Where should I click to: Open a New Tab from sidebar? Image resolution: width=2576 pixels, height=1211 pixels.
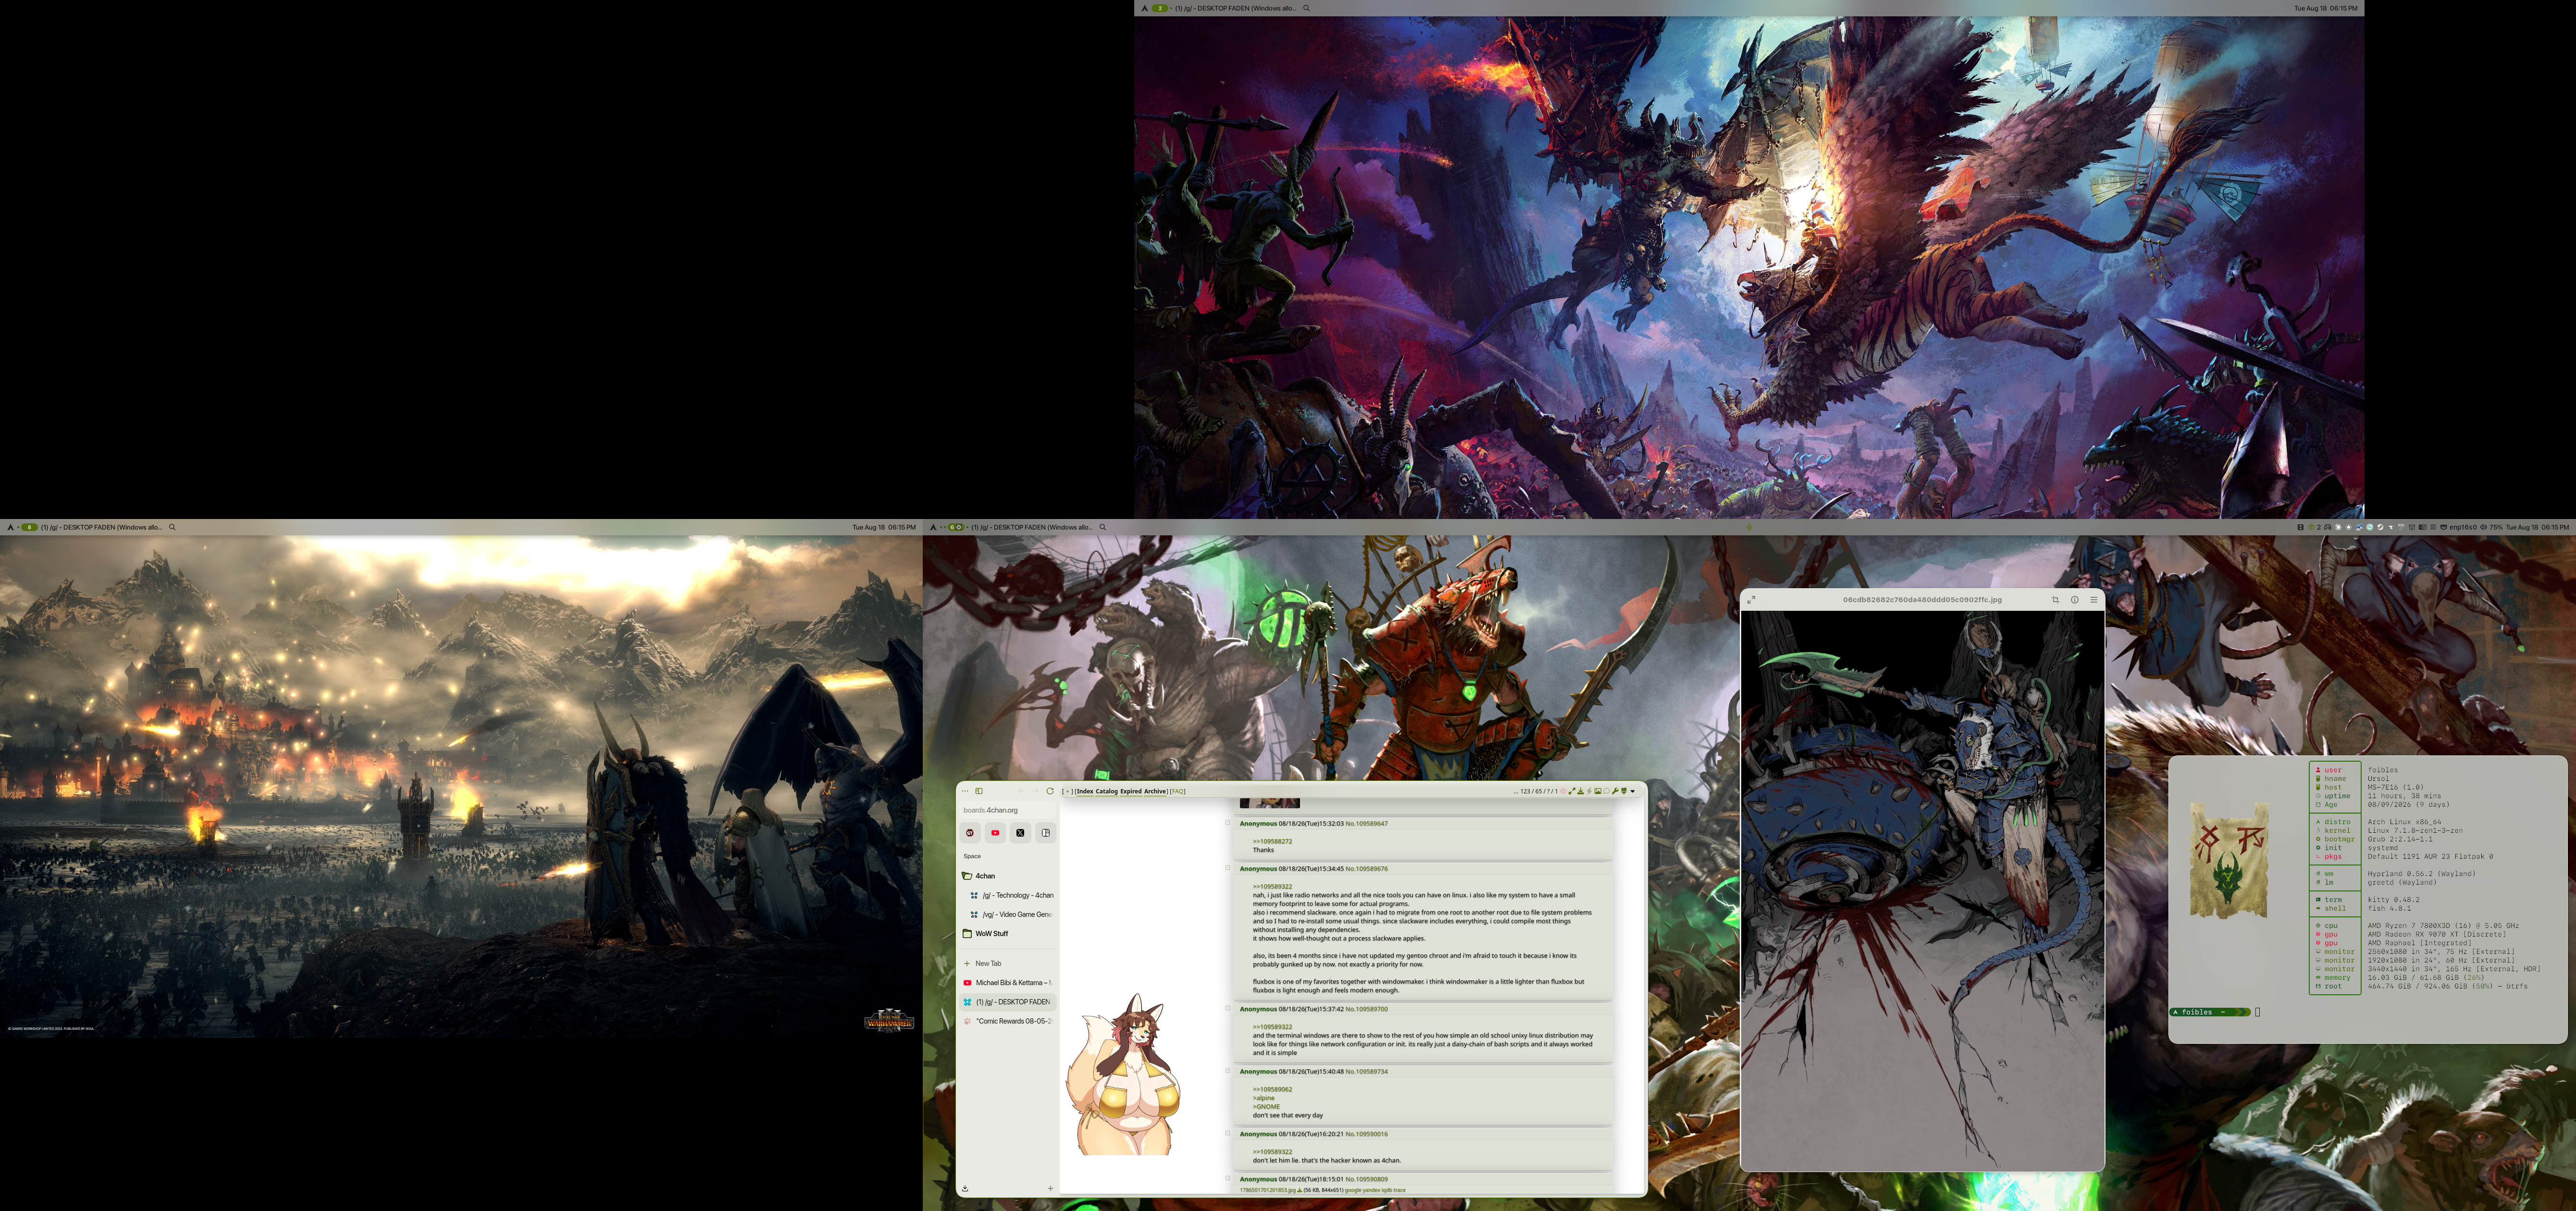(1008, 964)
